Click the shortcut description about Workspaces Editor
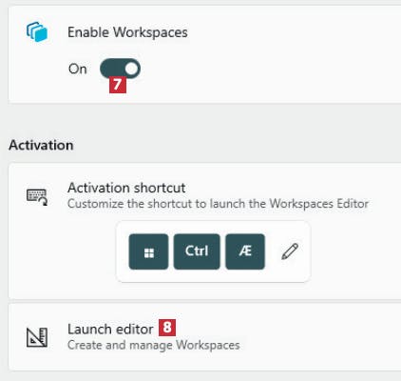Image resolution: width=401 pixels, height=381 pixels. coord(218,204)
